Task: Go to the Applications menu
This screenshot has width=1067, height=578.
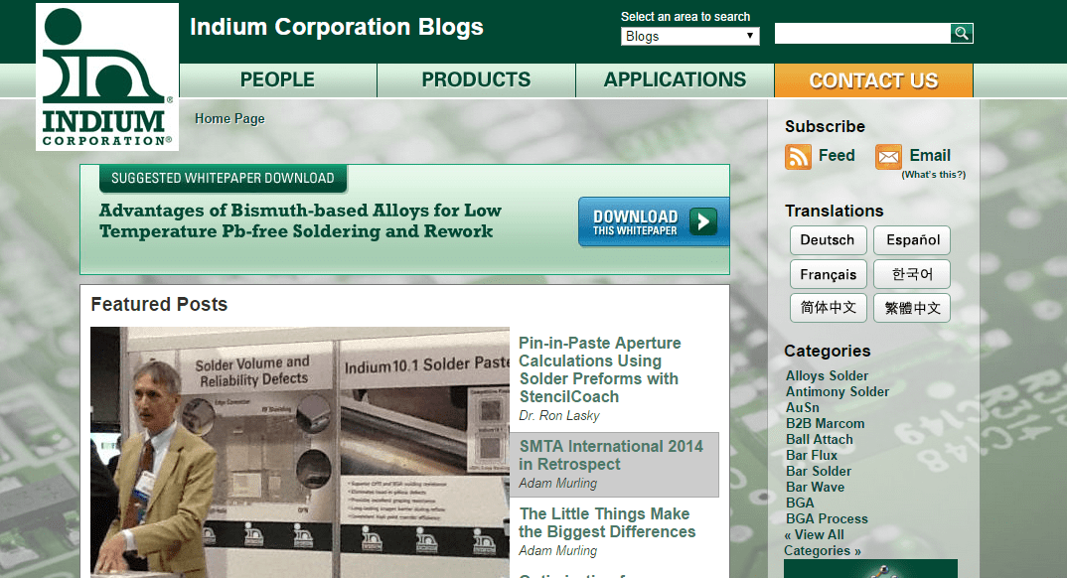Action: [x=675, y=80]
